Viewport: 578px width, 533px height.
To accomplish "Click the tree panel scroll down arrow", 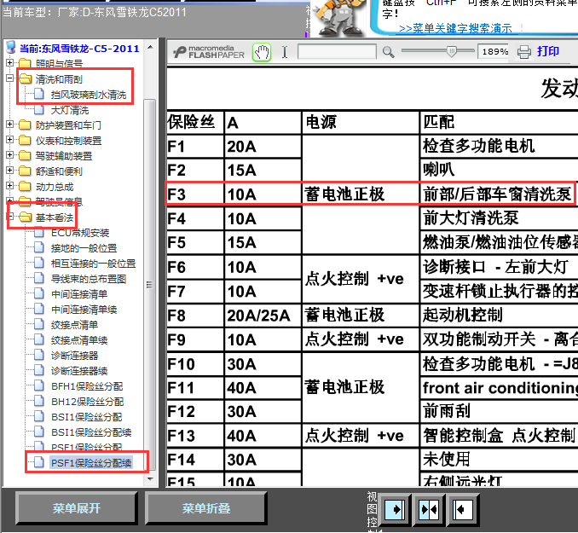I will pyautogui.click(x=150, y=479).
